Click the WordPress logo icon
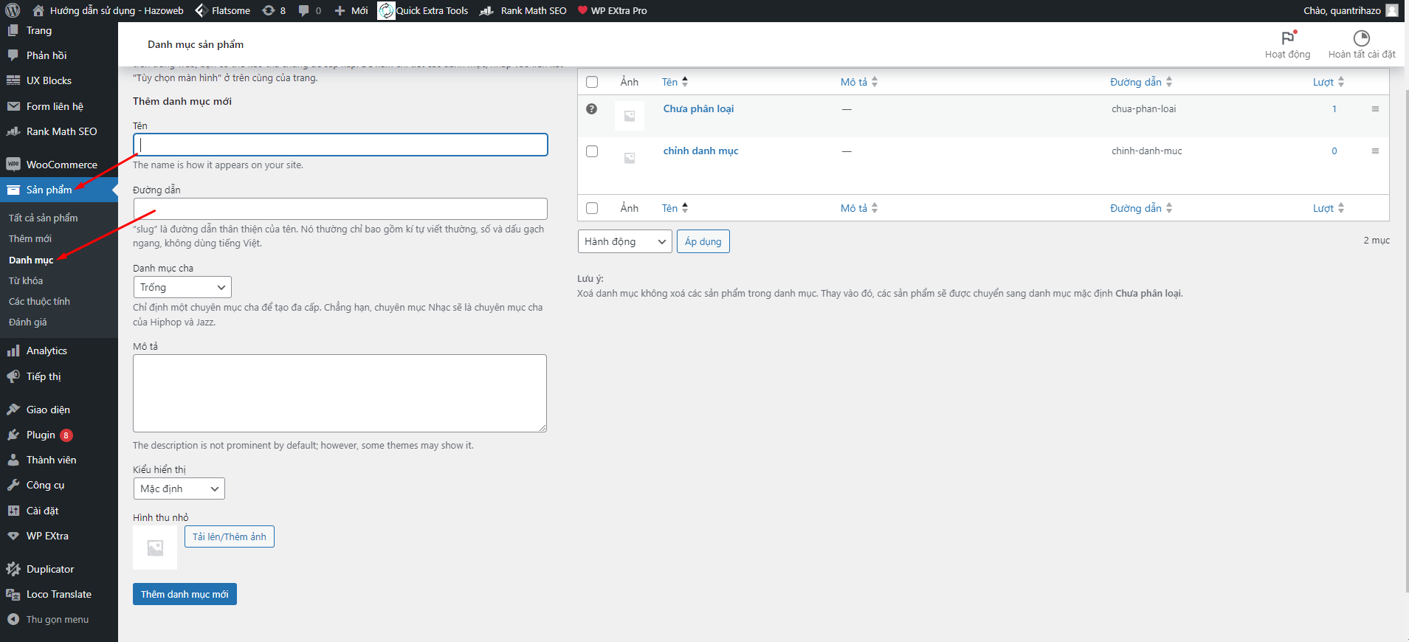The image size is (1409, 642). (13, 10)
